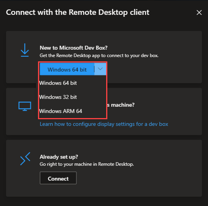This screenshot has width=208, height=206.
Task: Download the Windows 64 bit client
Action: 67,69
